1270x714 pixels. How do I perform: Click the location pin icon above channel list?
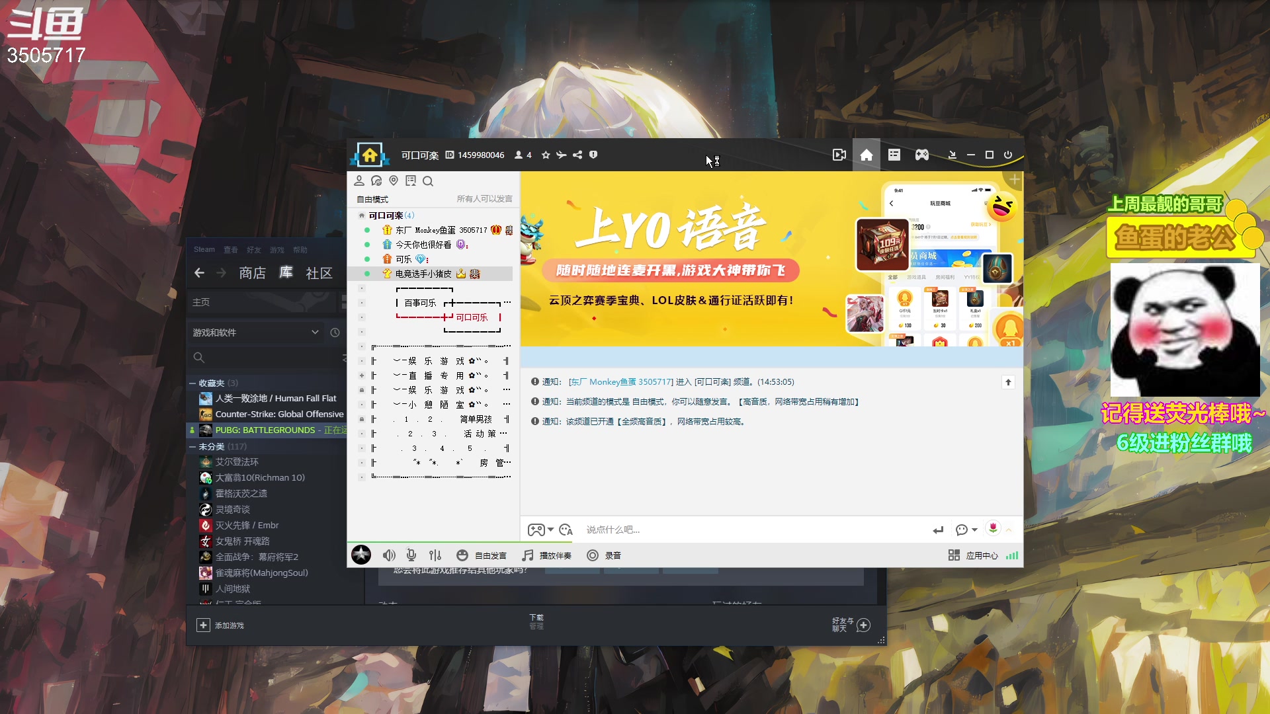coord(394,181)
